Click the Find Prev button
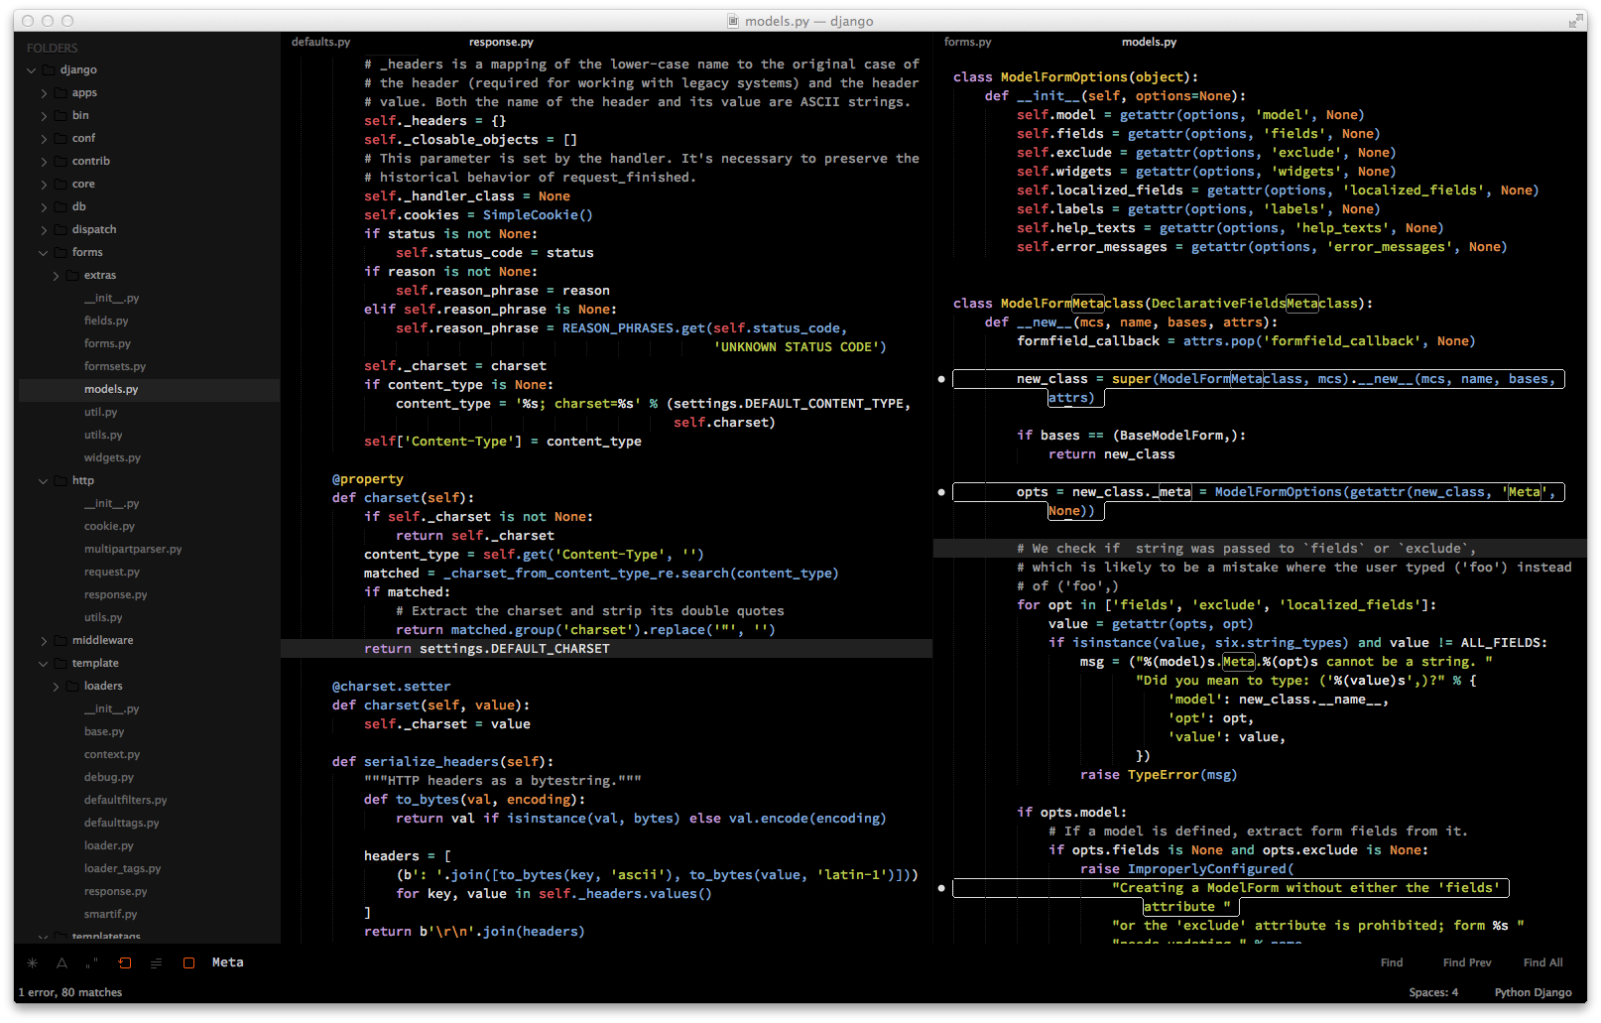Viewport: 1601px width, 1023px height. tap(1467, 962)
